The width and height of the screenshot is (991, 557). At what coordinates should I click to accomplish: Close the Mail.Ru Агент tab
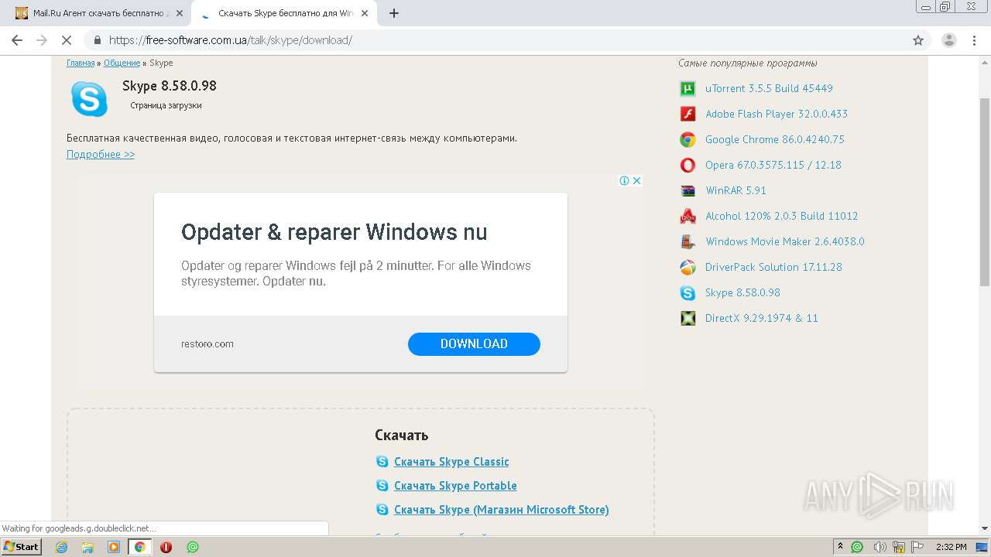(x=179, y=13)
